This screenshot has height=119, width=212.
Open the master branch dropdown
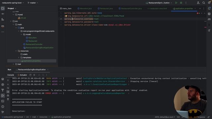[x=33, y=3]
